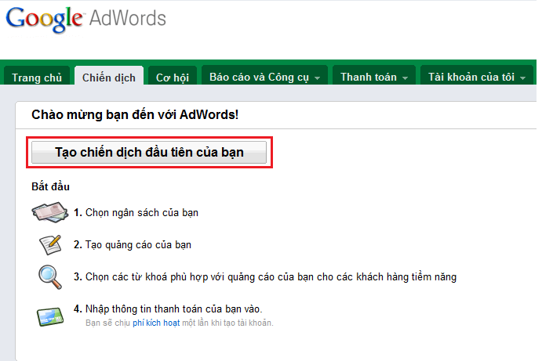Expand the Thanh toán dropdown arrow
542x361 pixels.
405,78
